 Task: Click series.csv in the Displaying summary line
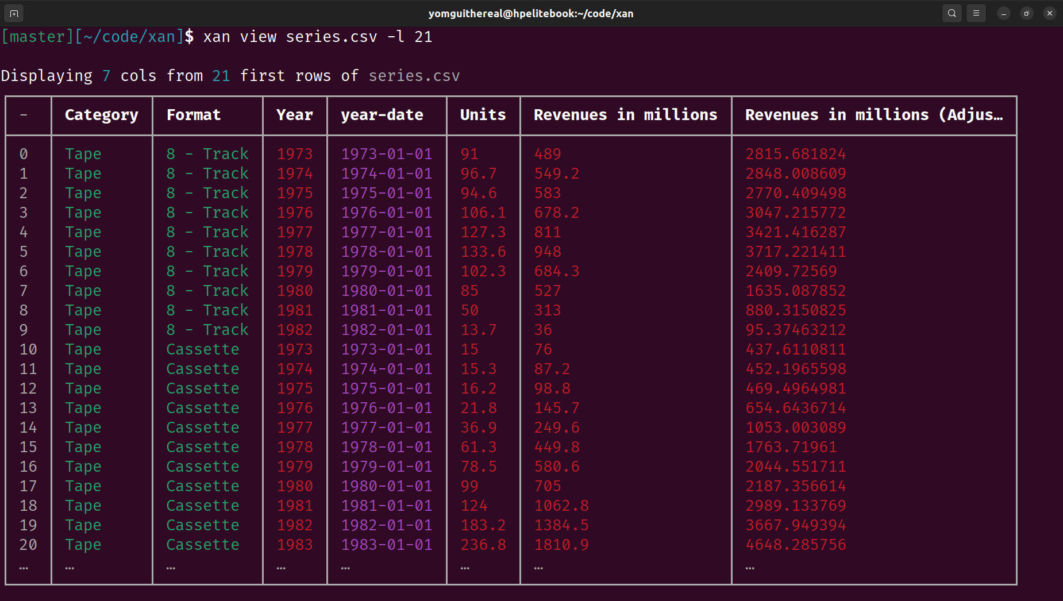414,76
